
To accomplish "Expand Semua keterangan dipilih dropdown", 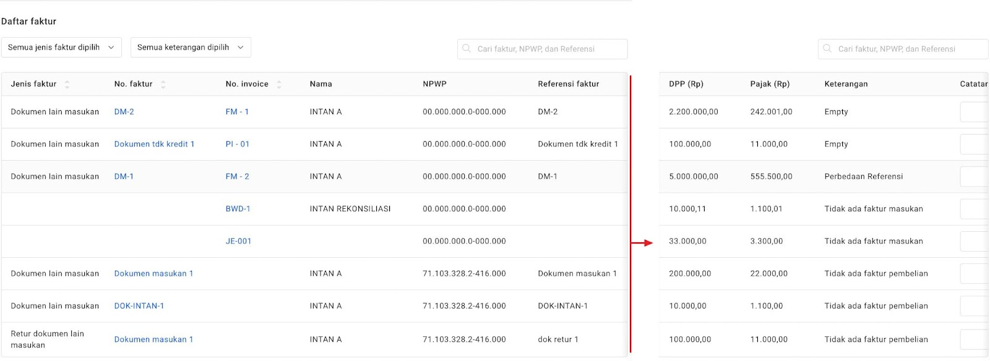I will pyautogui.click(x=191, y=48).
